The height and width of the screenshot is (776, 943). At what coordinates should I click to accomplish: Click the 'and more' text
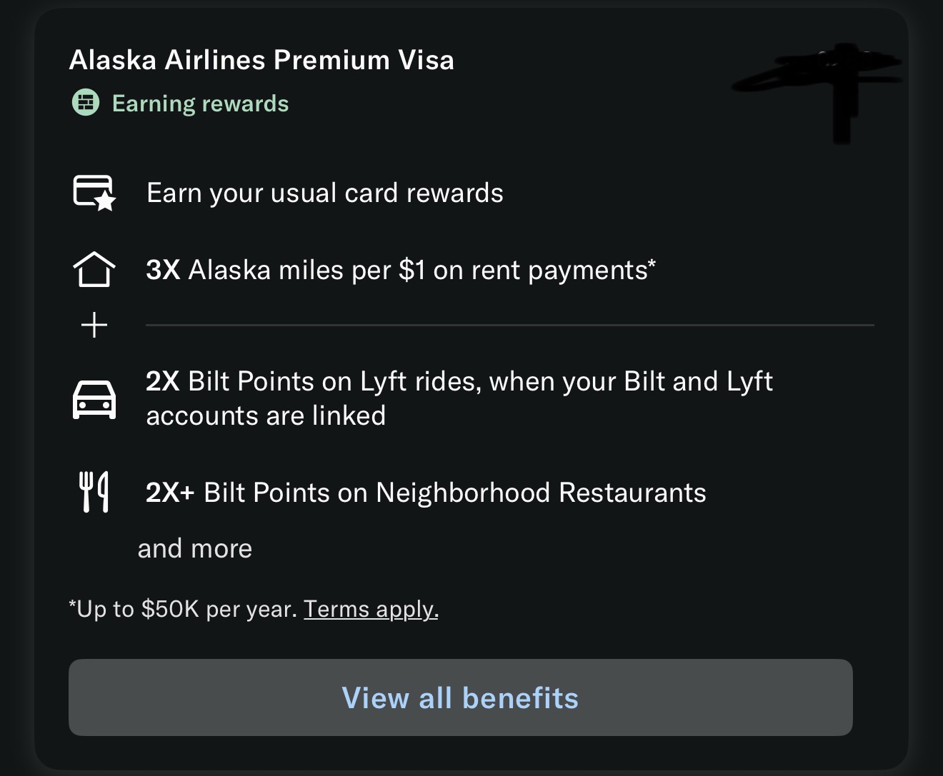click(x=195, y=548)
